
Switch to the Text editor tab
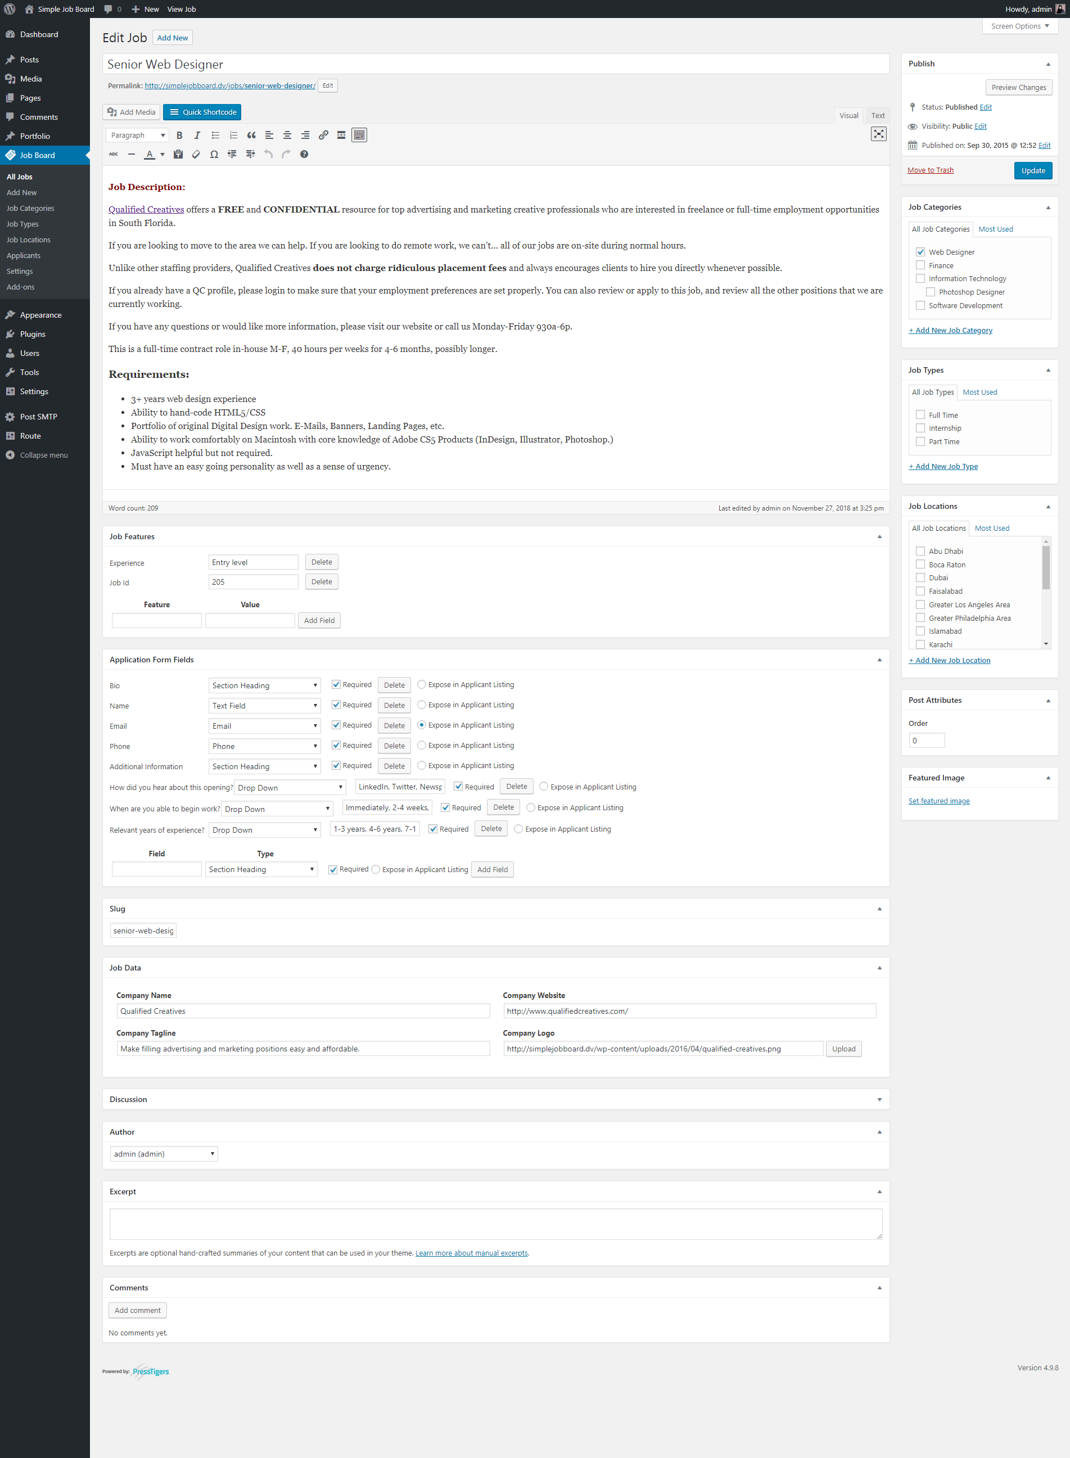(x=877, y=116)
